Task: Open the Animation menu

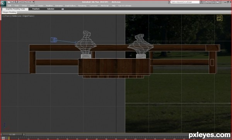Action: pos(59,6)
